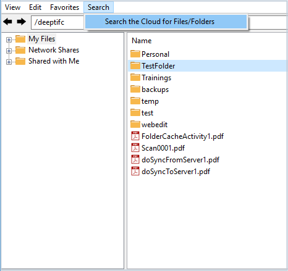
Task: Click the /deeptifc path field
Action: tap(57, 22)
